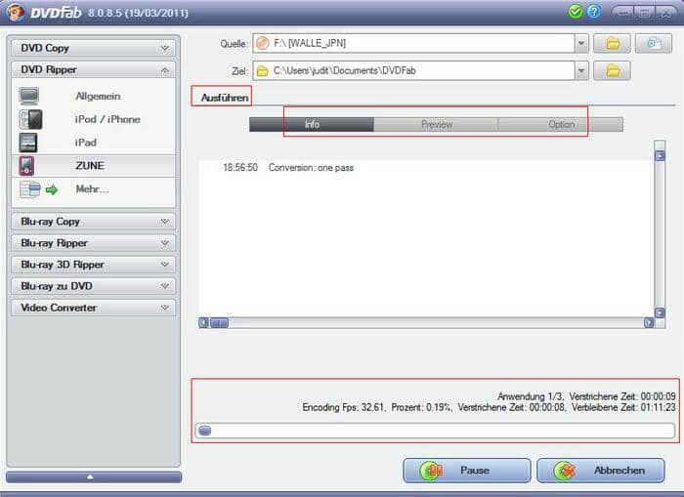Open the Quelle source dropdown arrow
684x497 pixels.
(x=581, y=44)
